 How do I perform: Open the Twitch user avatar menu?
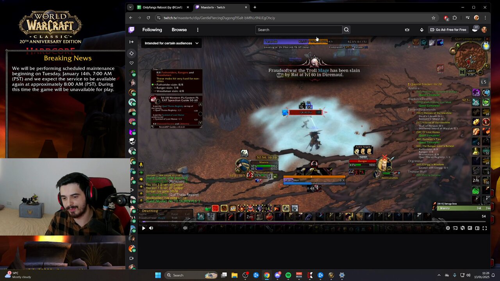pos(484,30)
